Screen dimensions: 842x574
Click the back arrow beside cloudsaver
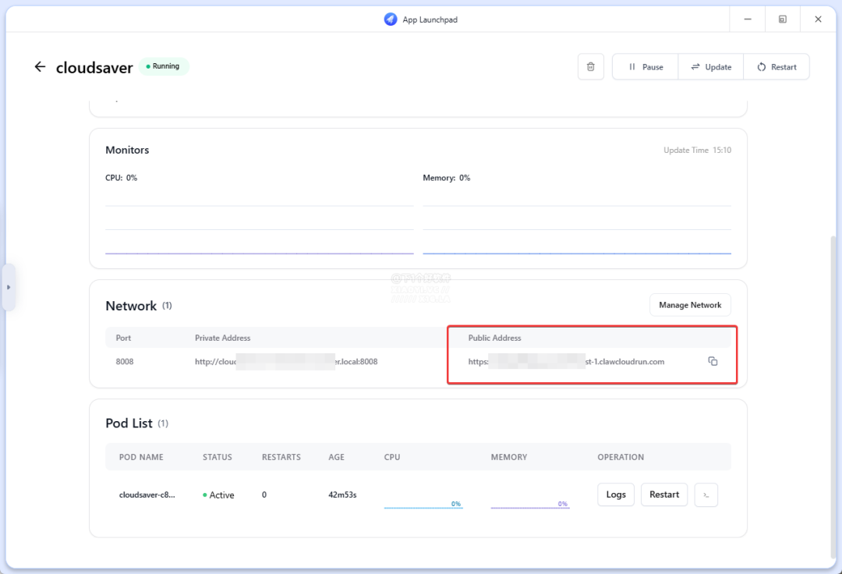40,67
